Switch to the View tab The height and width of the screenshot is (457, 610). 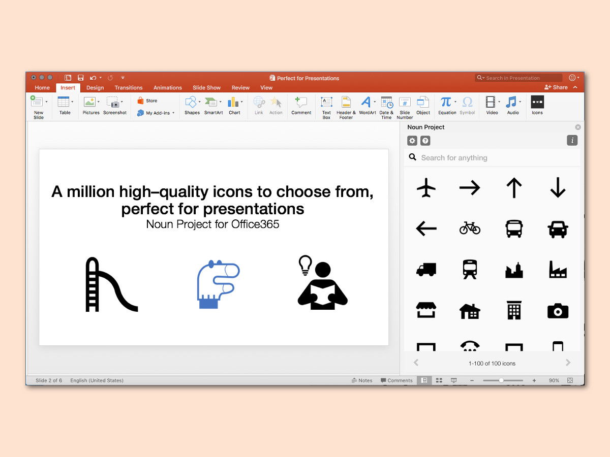pyautogui.click(x=266, y=88)
